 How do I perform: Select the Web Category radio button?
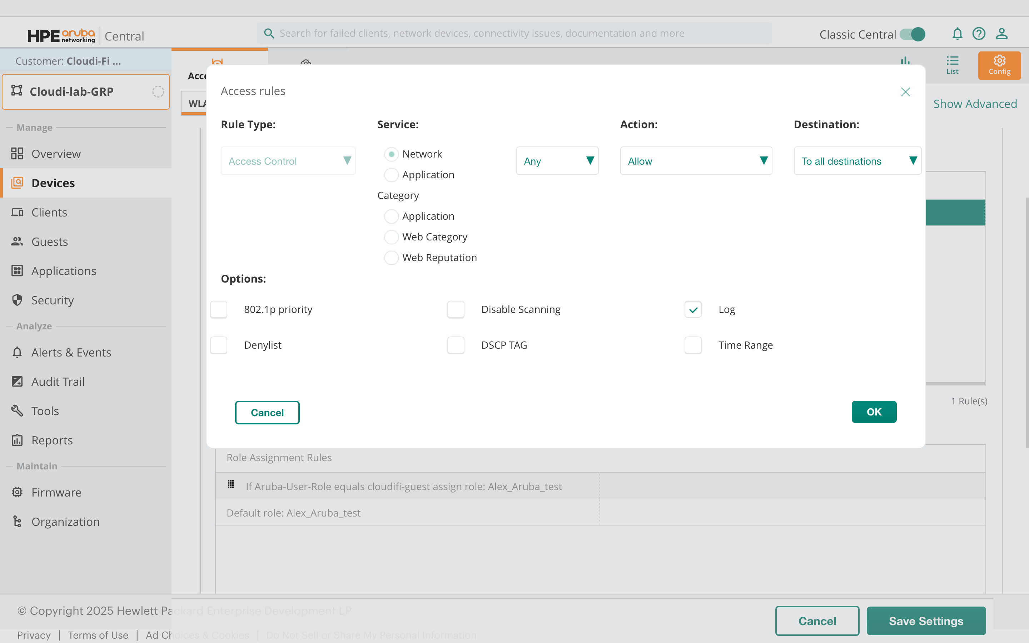pyautogui.click(x=391, y=237)
